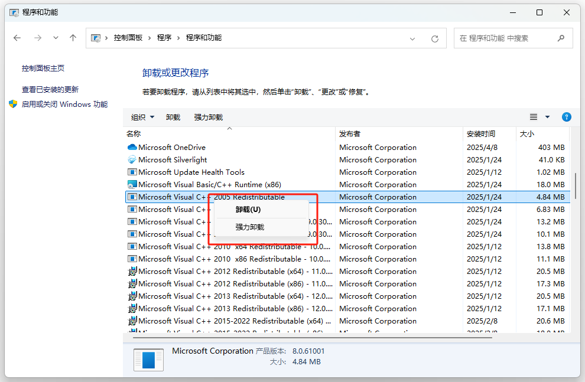This screenshot has height=382, width=585.
Task: Click the Visual C++ 2012 (x64) installer icon
Action: pyautogui.click(x=132, y=272)
